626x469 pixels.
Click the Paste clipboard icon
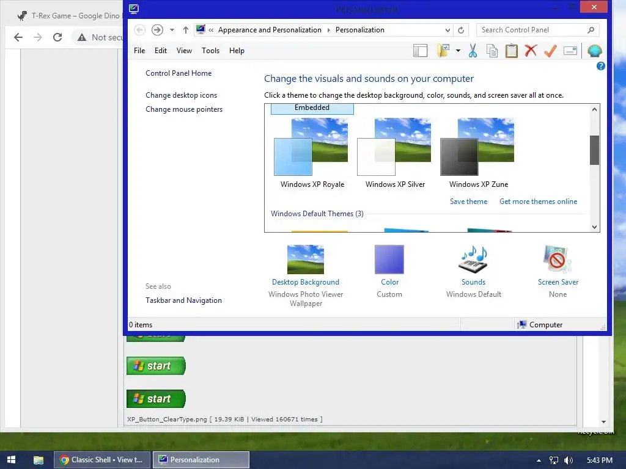coord(512,51)
